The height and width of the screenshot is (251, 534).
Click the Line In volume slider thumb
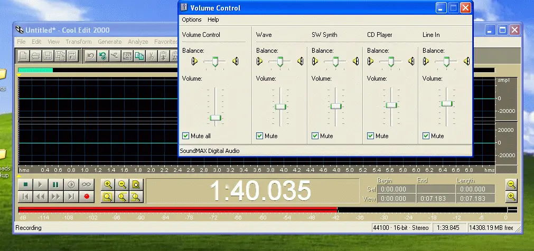click(x=447, y=103)
